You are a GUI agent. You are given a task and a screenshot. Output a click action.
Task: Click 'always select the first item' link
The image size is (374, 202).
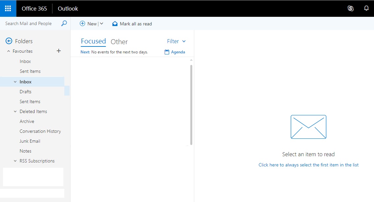(x=308, y=165)
